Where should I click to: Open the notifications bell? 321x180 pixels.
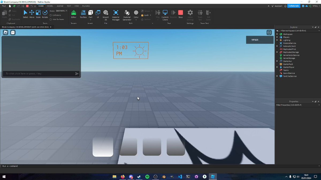285,6
